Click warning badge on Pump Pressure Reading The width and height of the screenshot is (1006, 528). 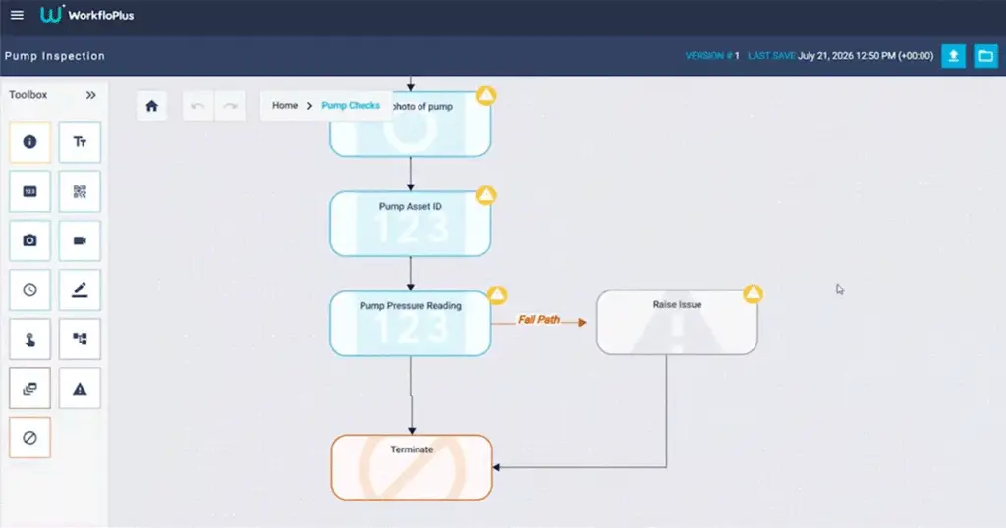[x=496, y=294]
